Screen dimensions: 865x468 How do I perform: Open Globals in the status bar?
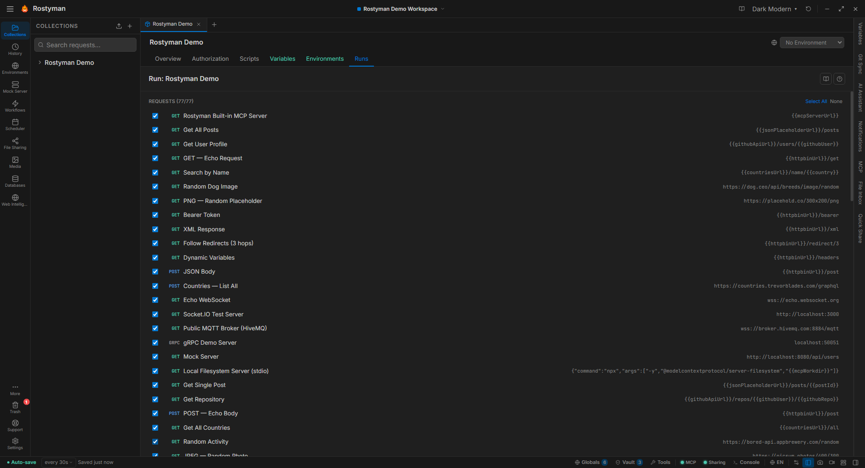click(x=591, y=462)
